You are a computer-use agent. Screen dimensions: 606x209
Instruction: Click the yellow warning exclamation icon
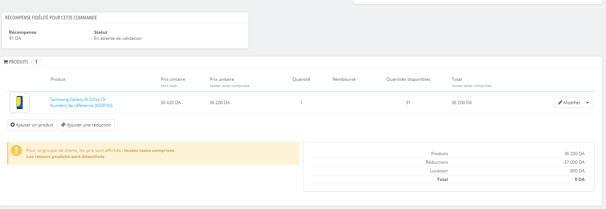pos(16,150)
